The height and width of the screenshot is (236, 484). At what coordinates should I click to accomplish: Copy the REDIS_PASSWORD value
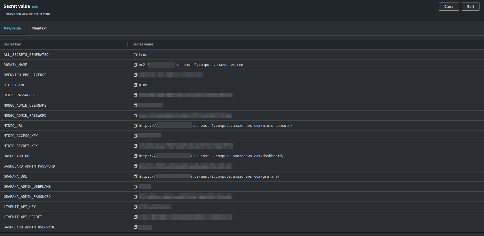(136, 95)
